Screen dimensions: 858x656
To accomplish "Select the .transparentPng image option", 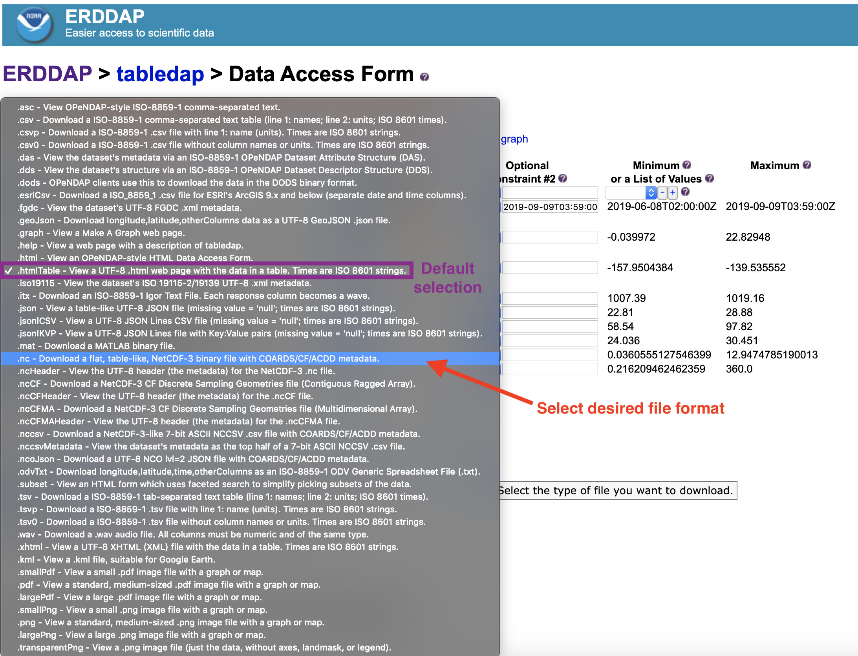I will [250, 647].
